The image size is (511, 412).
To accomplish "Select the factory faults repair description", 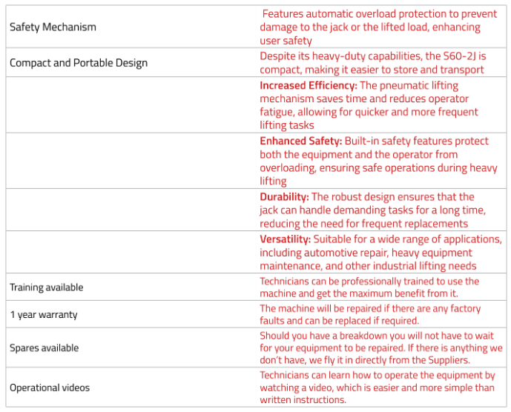I will 369,315.
